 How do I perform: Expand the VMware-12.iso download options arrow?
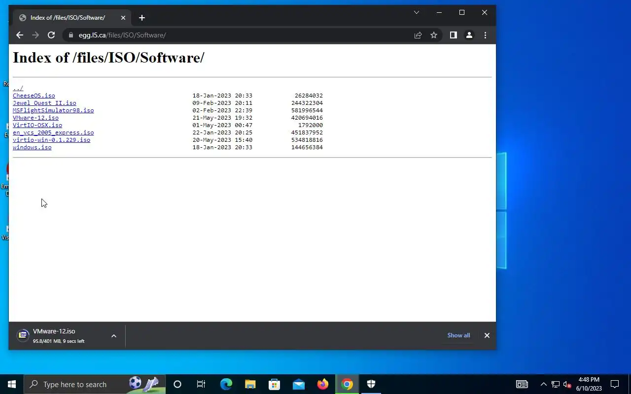114,336
